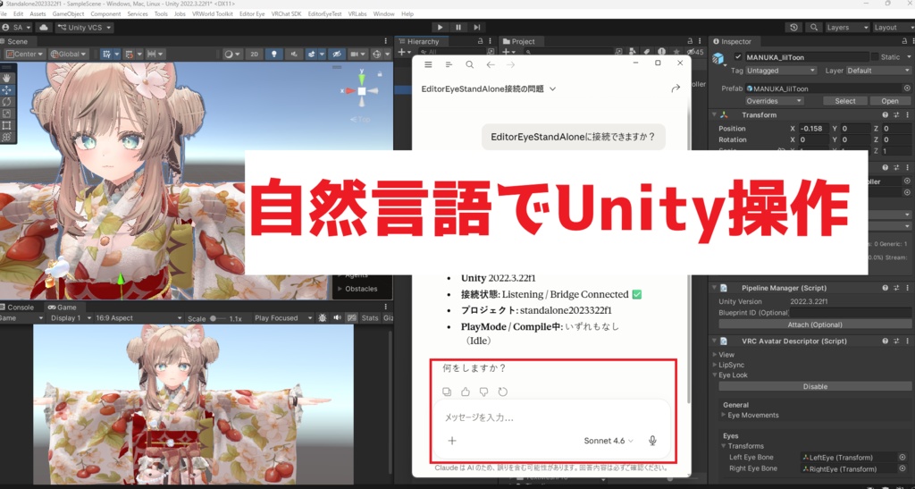
Task: Click the Step frame button
Action: pos(477,27)
